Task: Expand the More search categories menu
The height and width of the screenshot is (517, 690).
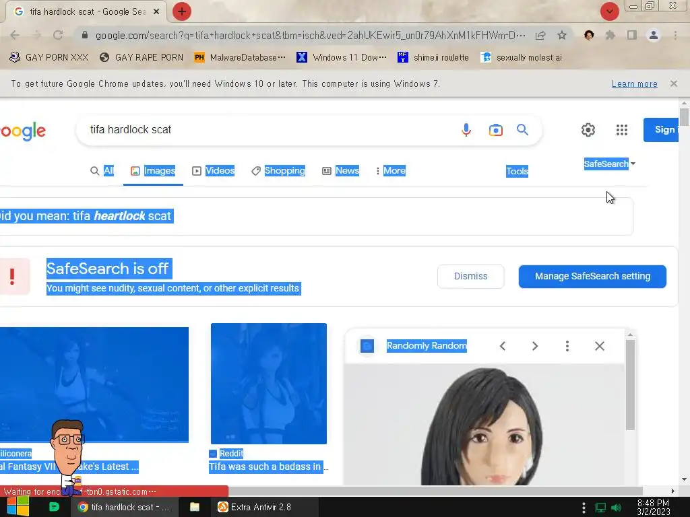Action: 391,170
